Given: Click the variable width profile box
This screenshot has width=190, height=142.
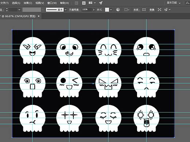Looking at the screenshot, I should point(32,10).
